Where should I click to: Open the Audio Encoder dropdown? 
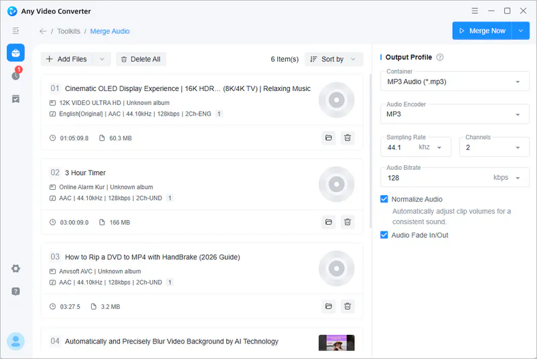click(455, 114)
